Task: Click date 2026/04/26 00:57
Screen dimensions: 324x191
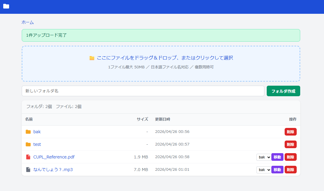Action: [x=172, y=144]
